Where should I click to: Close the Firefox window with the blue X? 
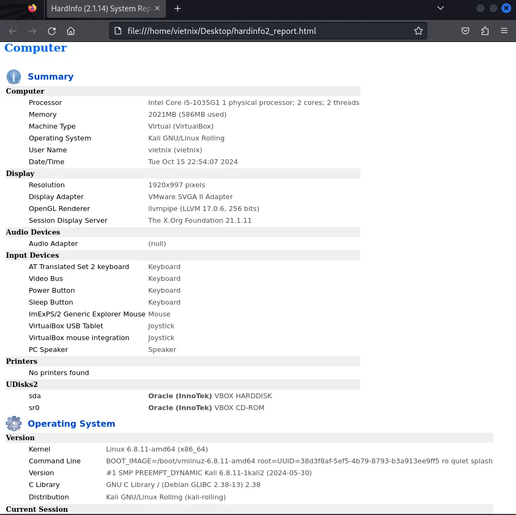tap(506, 8)
